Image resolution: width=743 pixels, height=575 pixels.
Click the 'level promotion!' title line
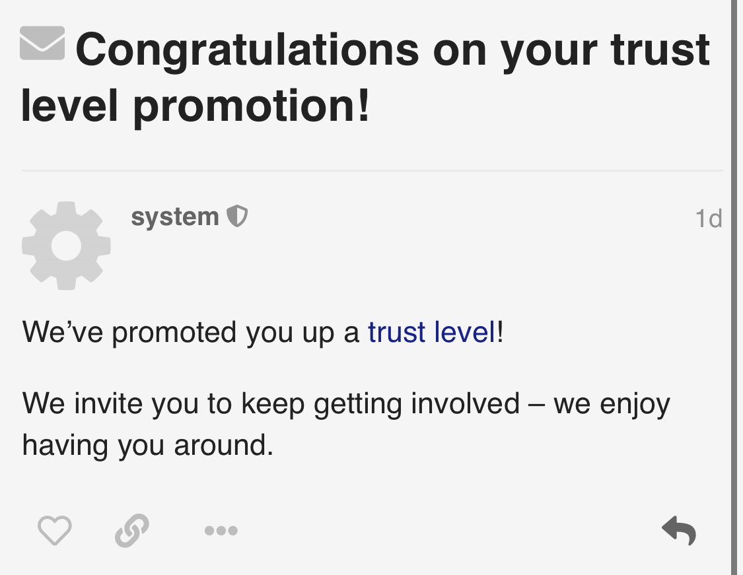point(195,106)
